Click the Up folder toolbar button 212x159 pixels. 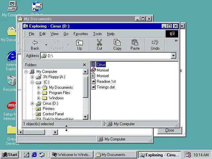click(79, 45)
